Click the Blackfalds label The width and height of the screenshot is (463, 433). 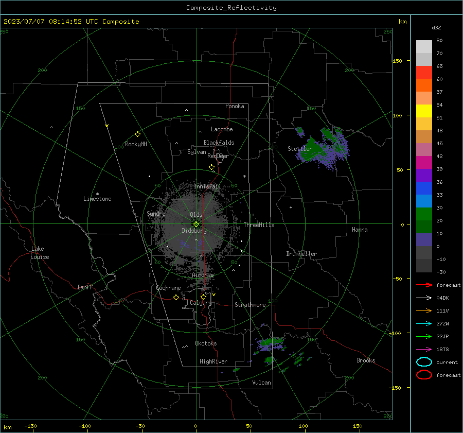pyautogui.click(x=219, y=143)
